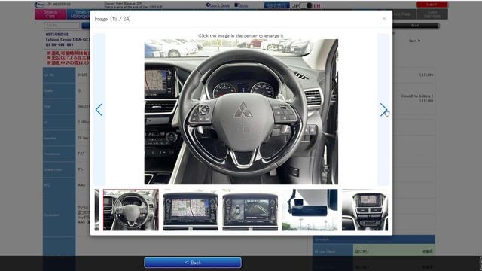This screenshot has height=271, width=482.
Task: Switch to the Search Motorcycle tab
Action: [x=78, y=14]
